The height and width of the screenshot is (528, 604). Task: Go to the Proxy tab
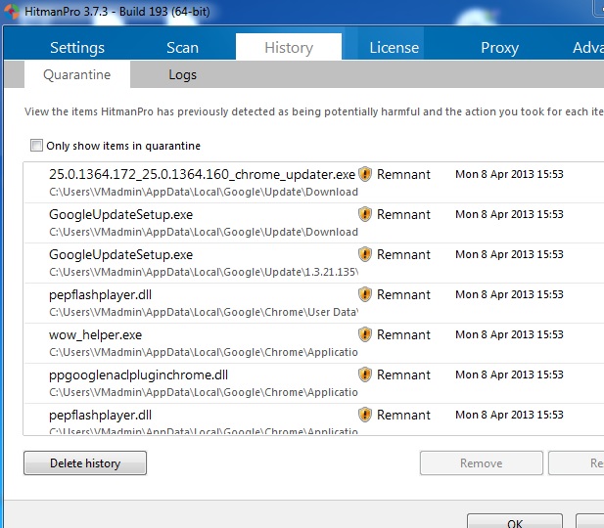point(499,48)
